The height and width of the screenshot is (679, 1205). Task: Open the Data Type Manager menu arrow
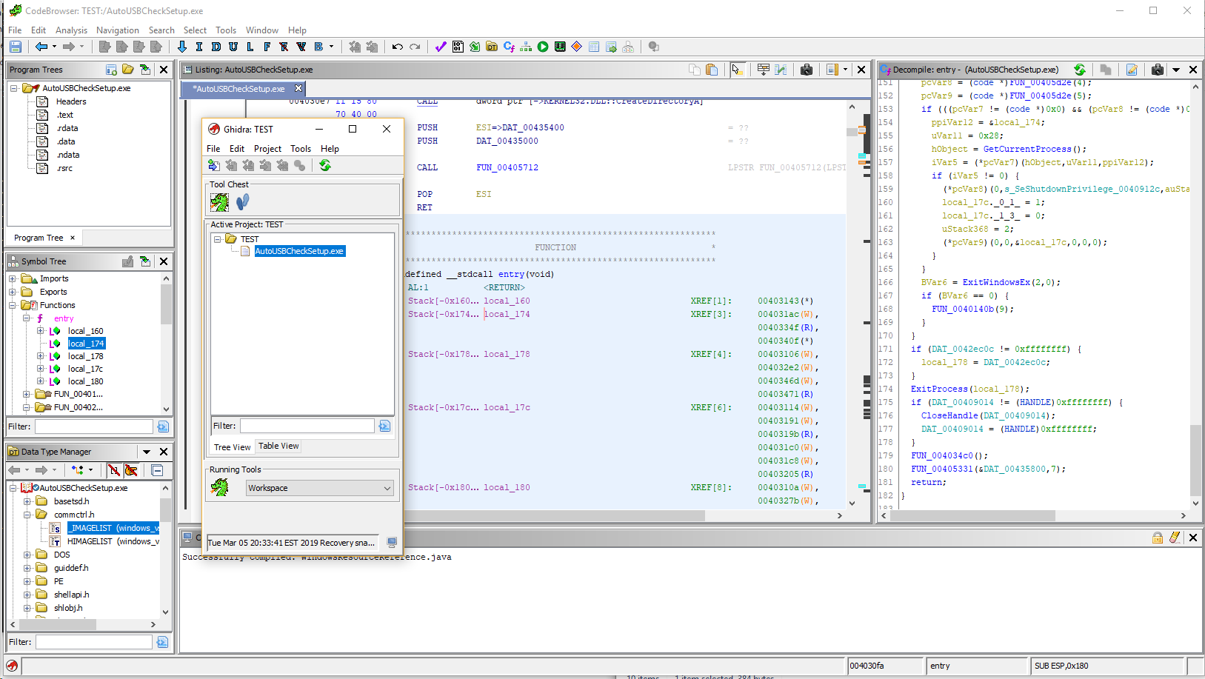click(x=147, y=452)
